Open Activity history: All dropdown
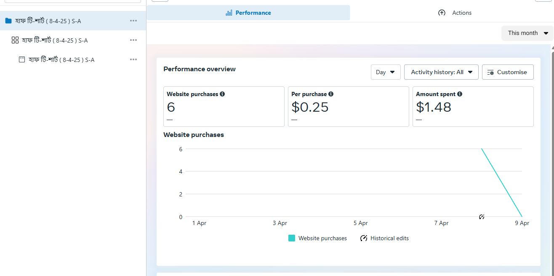Screen dimensions: 554x276 pyautogui.click(x=441, y=72)
